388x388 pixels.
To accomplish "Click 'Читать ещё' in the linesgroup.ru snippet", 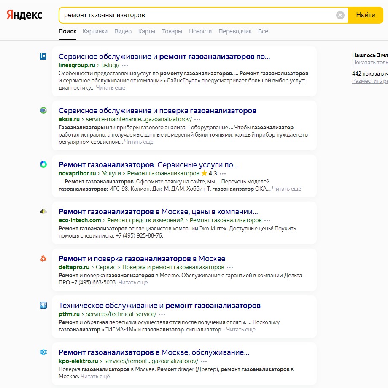I will (110, 88).
